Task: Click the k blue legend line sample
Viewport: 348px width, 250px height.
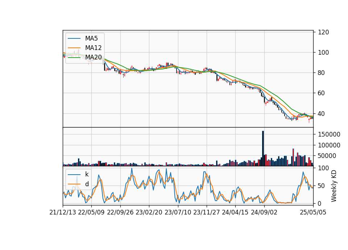Action: (x=74, y=175)
